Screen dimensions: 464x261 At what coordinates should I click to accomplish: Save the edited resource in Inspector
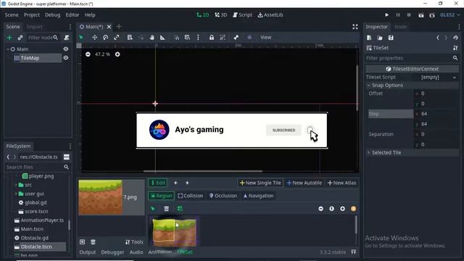click(391, 38)
